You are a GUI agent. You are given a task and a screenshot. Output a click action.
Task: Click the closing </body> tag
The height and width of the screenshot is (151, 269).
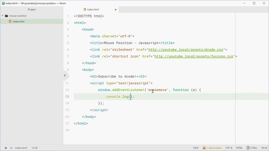(x=89, y=117)
